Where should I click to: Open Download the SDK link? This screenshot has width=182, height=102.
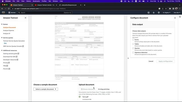coord(10,57)
